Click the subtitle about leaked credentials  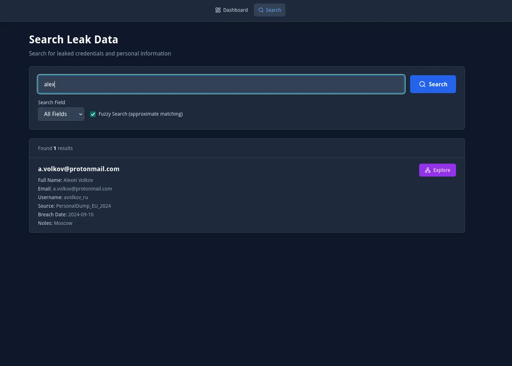[x=100, y=54]
